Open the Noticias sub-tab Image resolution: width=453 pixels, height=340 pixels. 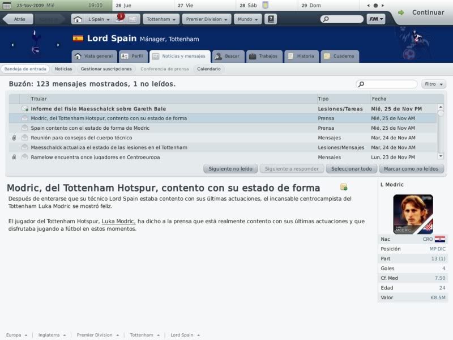coord(63,69)
